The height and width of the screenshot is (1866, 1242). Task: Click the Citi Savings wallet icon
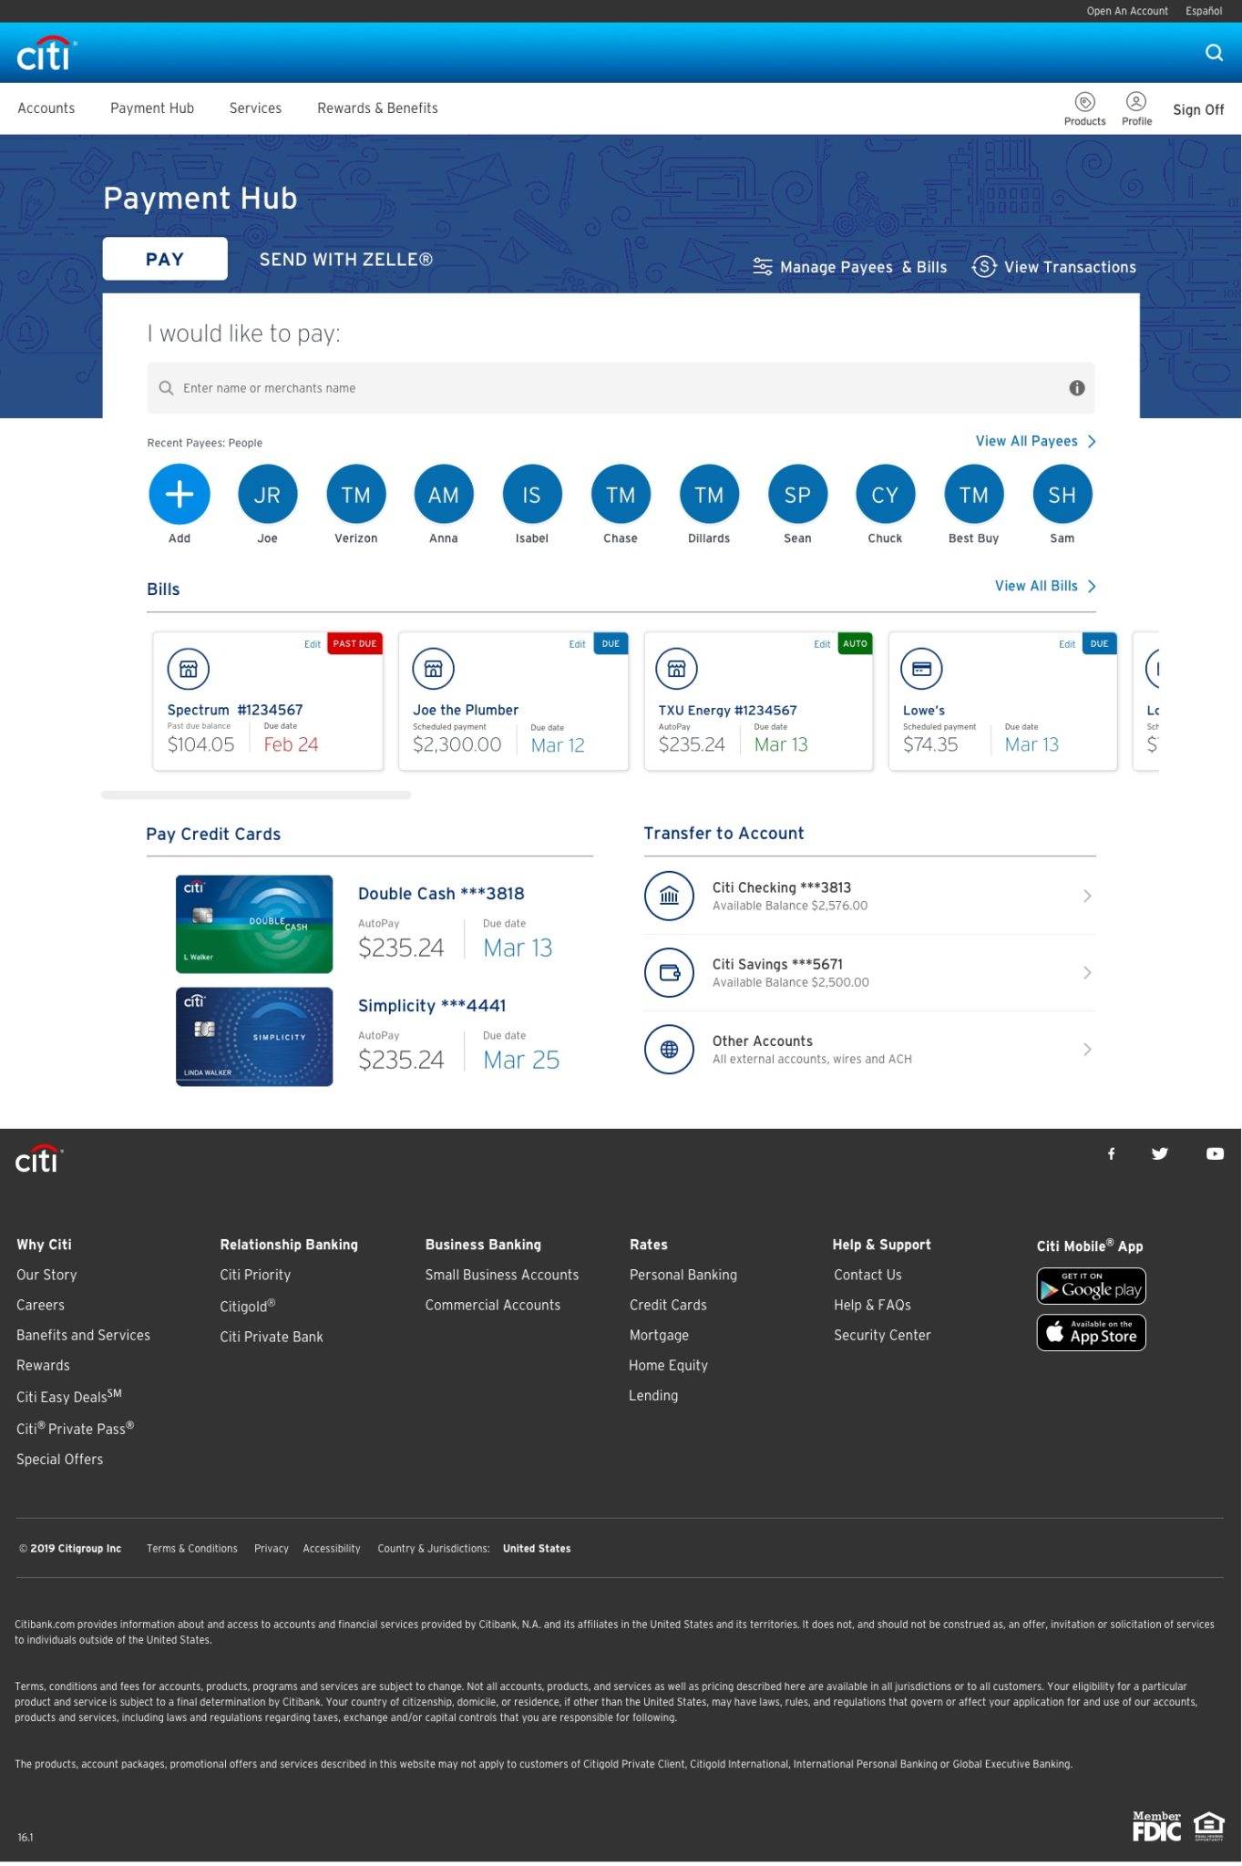669,972
